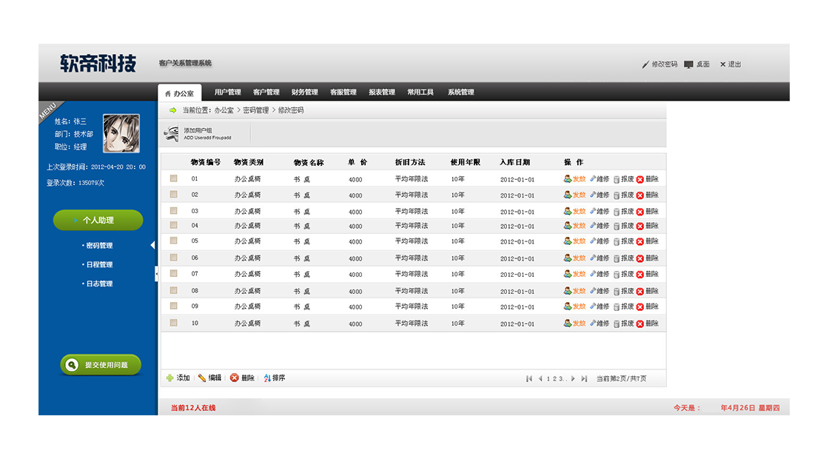This screenshot has height=459, width=829.
Task: Click the 维修 wrench icon in row 01
Action: point(593,178)
